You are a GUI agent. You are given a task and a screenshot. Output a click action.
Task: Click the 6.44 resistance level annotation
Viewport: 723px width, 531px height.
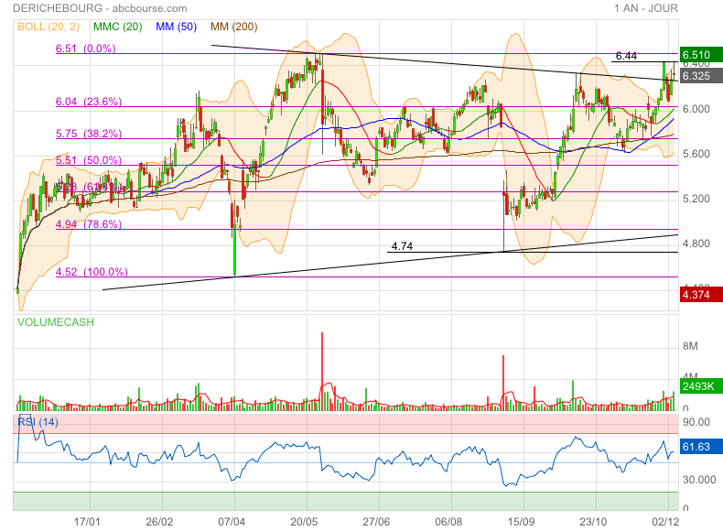click(x=626, y=56)
